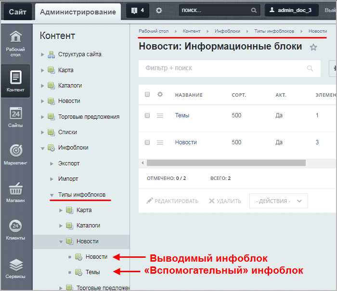Click the Торговые предложения icon in top-level tree

pyautogui.click(x=51, y=116)
